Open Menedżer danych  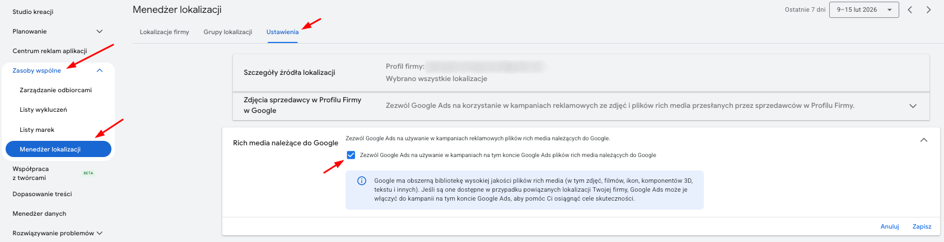point(39,213)
